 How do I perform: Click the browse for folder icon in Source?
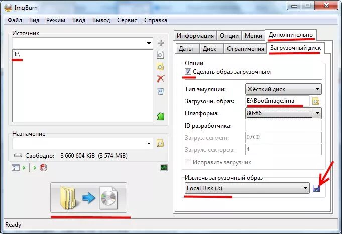pyautogui.click(x=160, y=67)
